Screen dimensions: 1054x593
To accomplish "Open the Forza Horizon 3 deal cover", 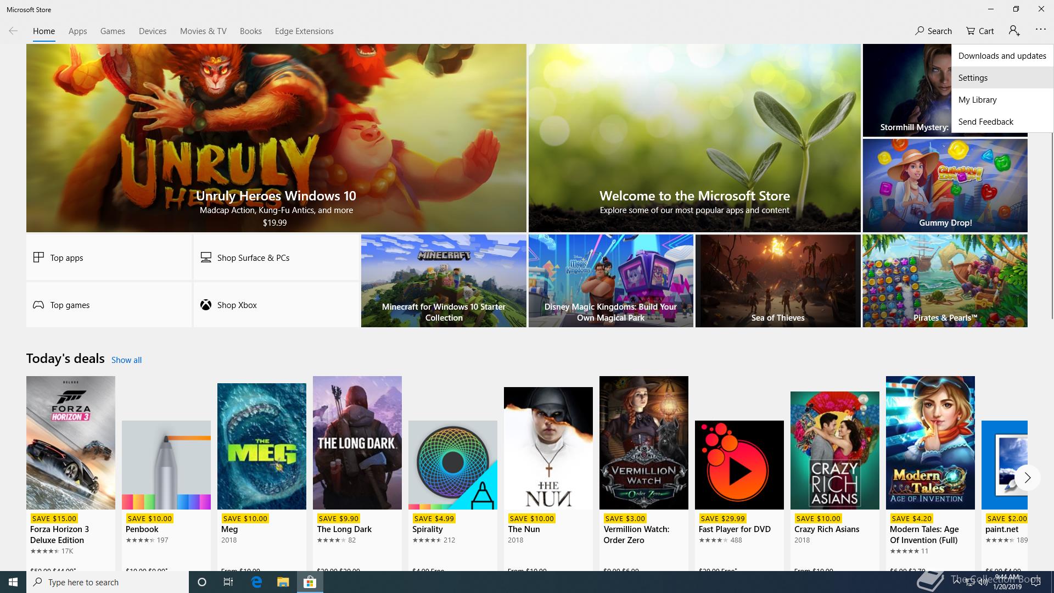I will (x=71, y=443).
